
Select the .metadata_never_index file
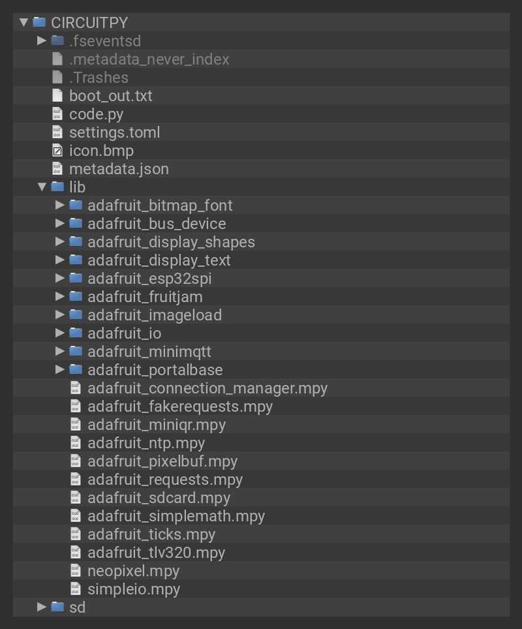[x=149, y=59]
